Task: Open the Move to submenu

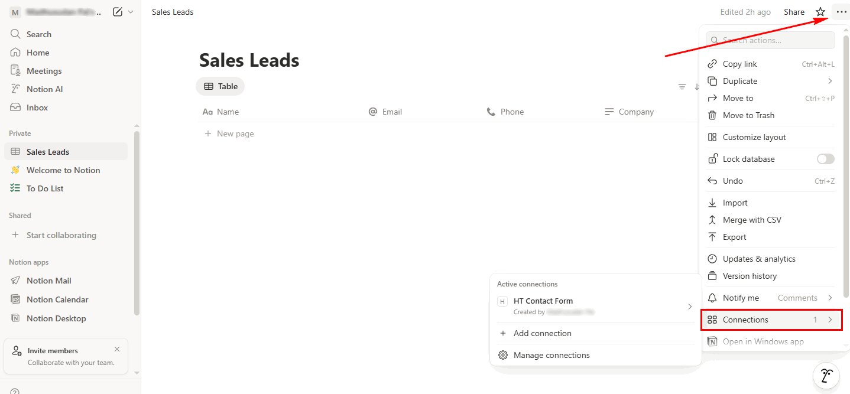Action: click(x=738, y=98)
